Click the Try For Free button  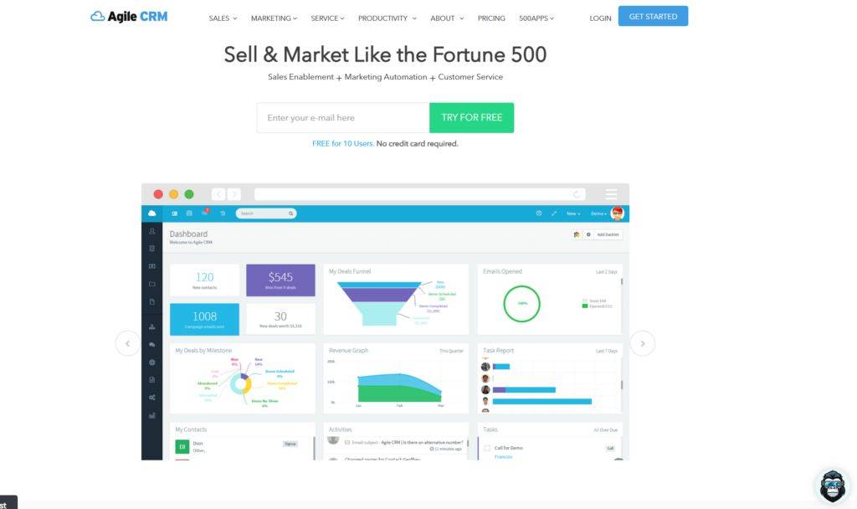point(472,117)
